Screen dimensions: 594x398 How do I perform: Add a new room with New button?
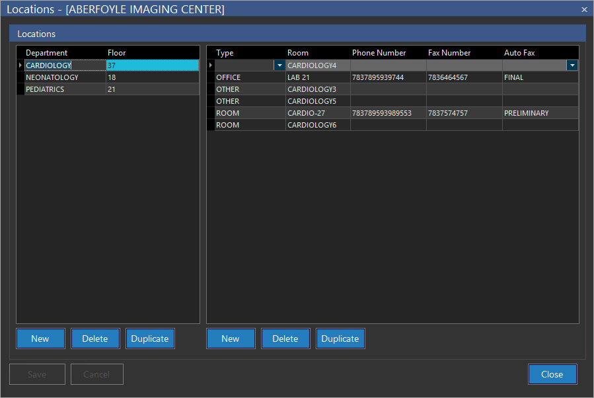point(231,338)
